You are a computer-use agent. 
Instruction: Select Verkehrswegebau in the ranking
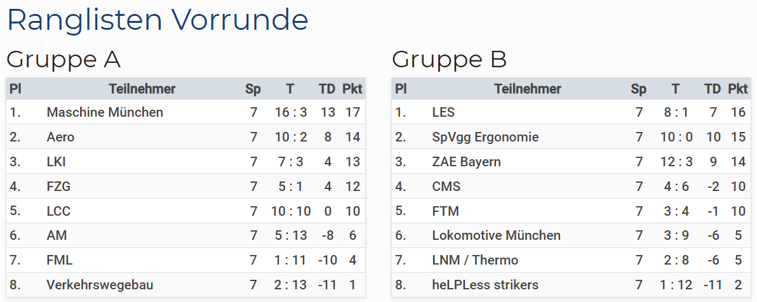100,285
